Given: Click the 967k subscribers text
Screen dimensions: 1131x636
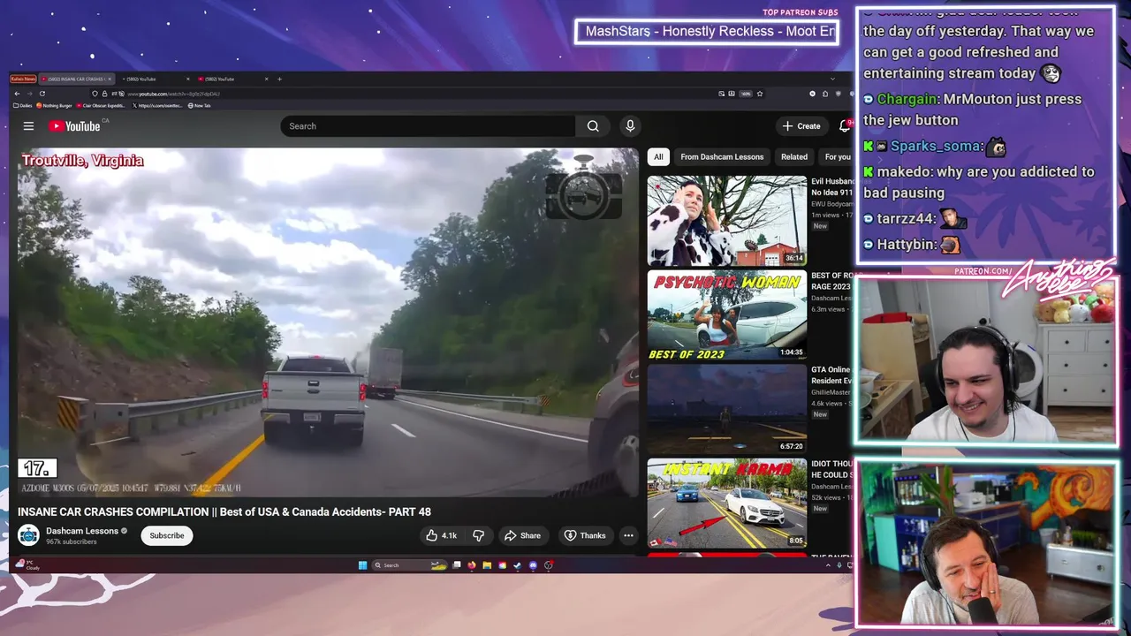Looking at the screenshot, I should (72, 541).
